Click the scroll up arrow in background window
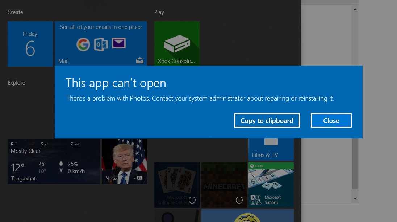This screenshot has height=222, width=397. pos(355,9)
